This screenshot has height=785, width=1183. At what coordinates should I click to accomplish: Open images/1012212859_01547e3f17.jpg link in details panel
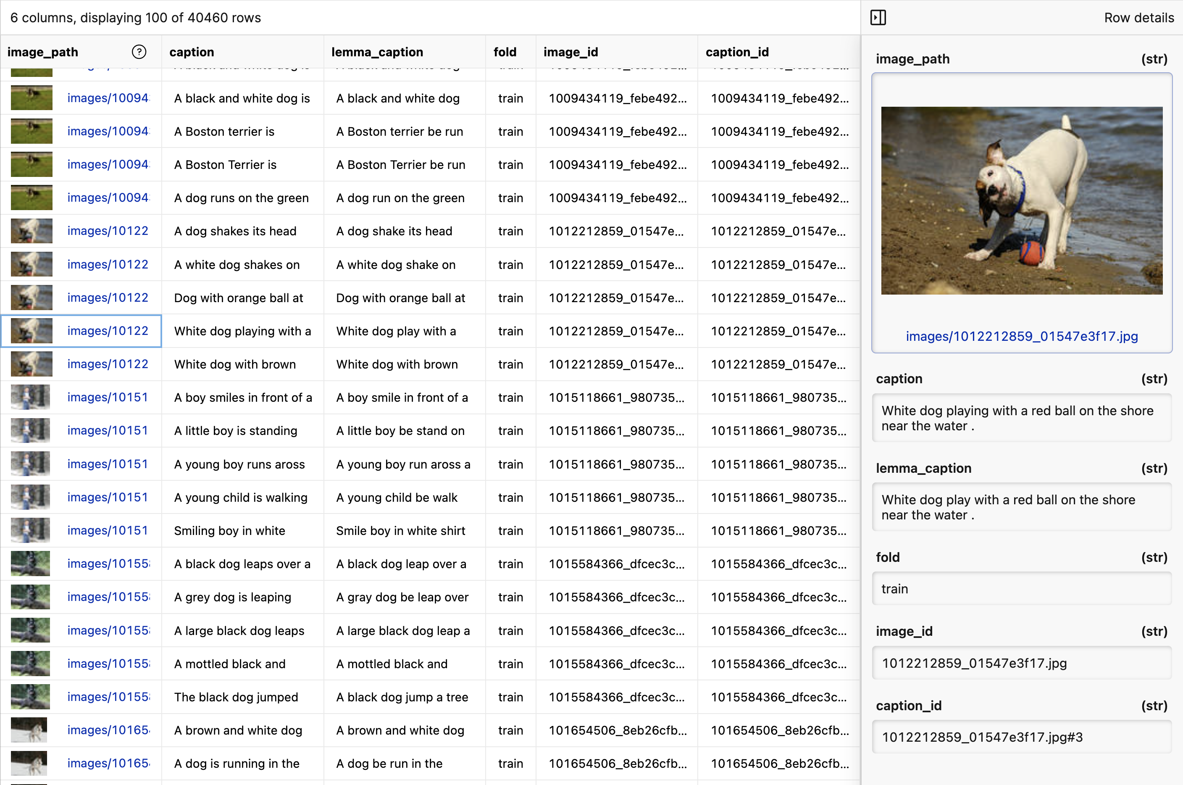pos(1021,336)
